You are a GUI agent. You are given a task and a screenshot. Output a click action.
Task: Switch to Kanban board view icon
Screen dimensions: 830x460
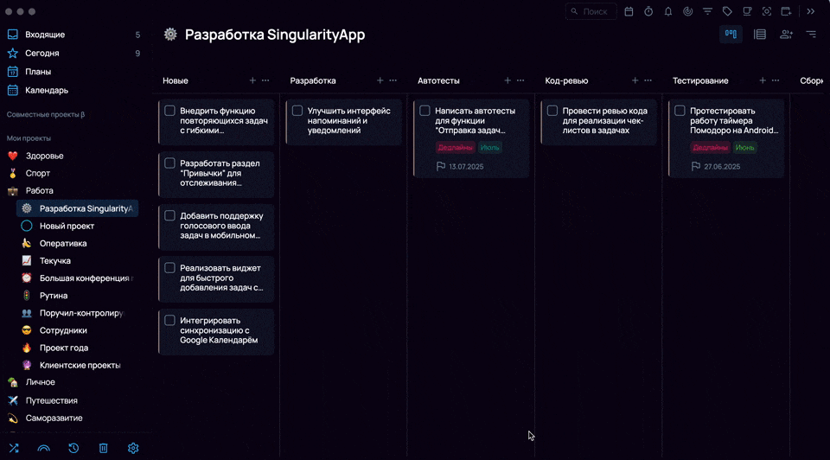(731, 35)
